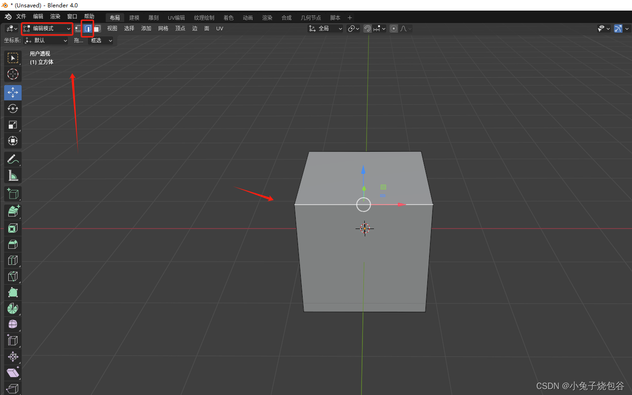Screen dimensions: 632x395
Task: Open the 框选 drag mode dropdown
Action: (101, 40)
